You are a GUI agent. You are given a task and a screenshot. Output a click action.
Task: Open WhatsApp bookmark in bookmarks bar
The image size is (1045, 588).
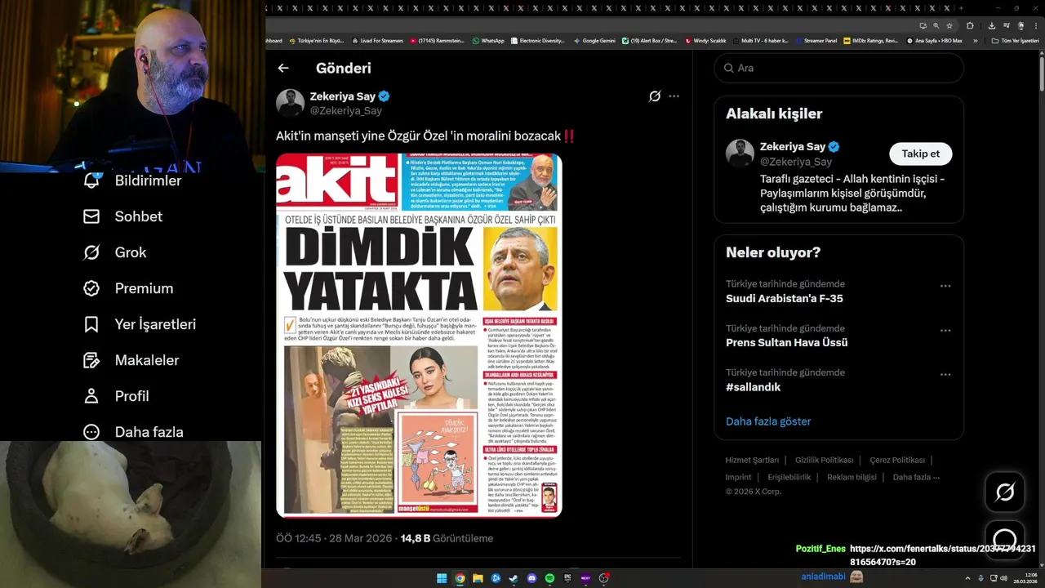488,41
